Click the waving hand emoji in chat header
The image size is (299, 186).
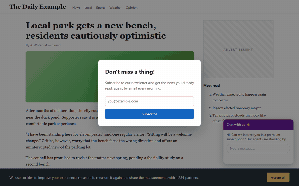tap(248, 125)
